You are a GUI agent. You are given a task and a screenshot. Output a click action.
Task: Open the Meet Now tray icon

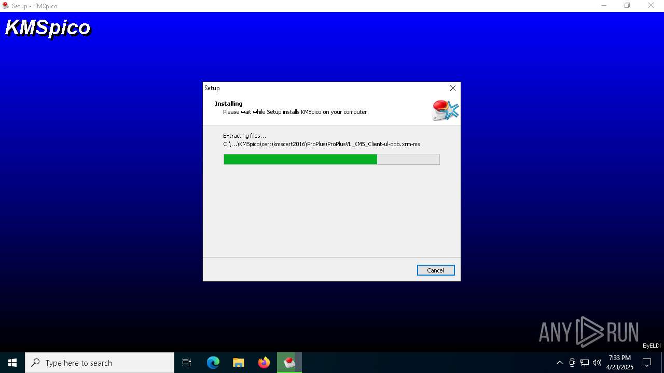click(572, 363)
